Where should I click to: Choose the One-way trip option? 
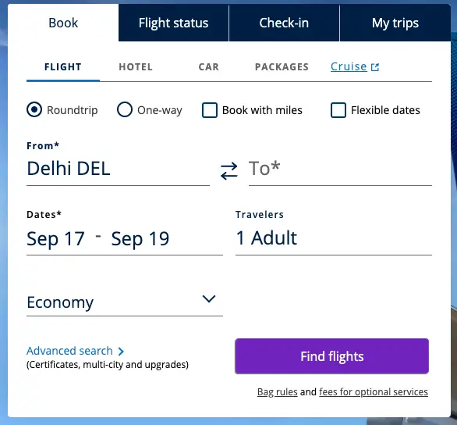click(125, 109)
